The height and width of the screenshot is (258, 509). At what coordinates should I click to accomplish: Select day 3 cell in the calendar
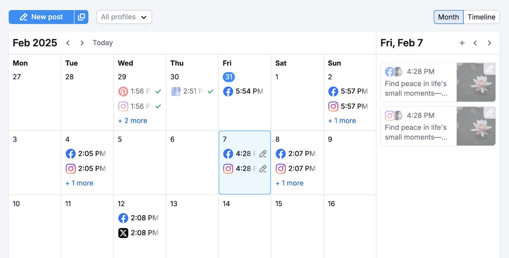[35, 163]
